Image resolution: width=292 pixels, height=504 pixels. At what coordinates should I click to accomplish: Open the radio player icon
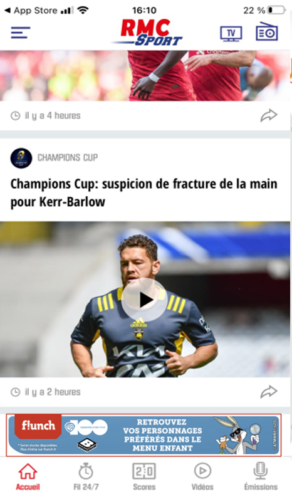click(267, 31)
